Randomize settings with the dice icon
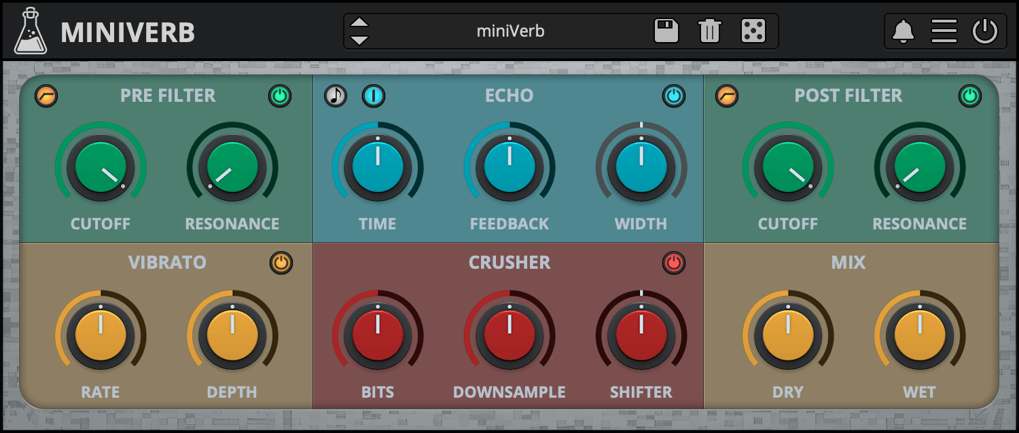1019x433 pixels. (753, 31)
